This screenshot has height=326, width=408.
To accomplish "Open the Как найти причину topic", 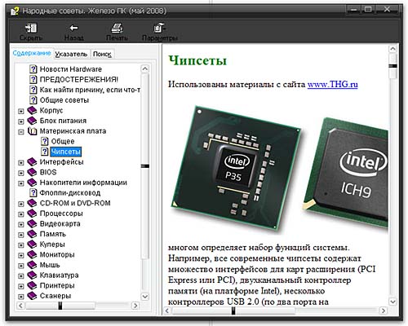I will click(90, 90).
